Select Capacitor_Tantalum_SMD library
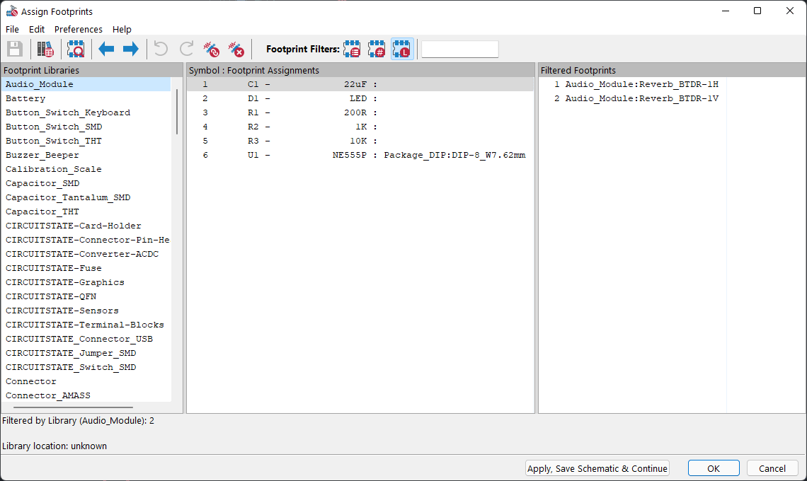The height and width of the screenshot is (481, 807). click(x=86, y=197)
